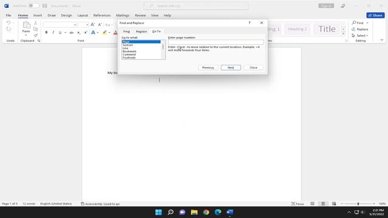Open the font name dropdown
The image size is (388, 218).
click(75, 25)
